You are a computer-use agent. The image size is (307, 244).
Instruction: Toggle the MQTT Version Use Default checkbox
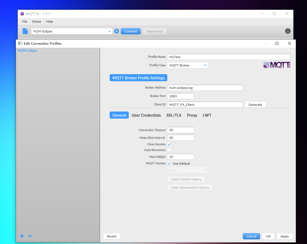coord(169,163)
